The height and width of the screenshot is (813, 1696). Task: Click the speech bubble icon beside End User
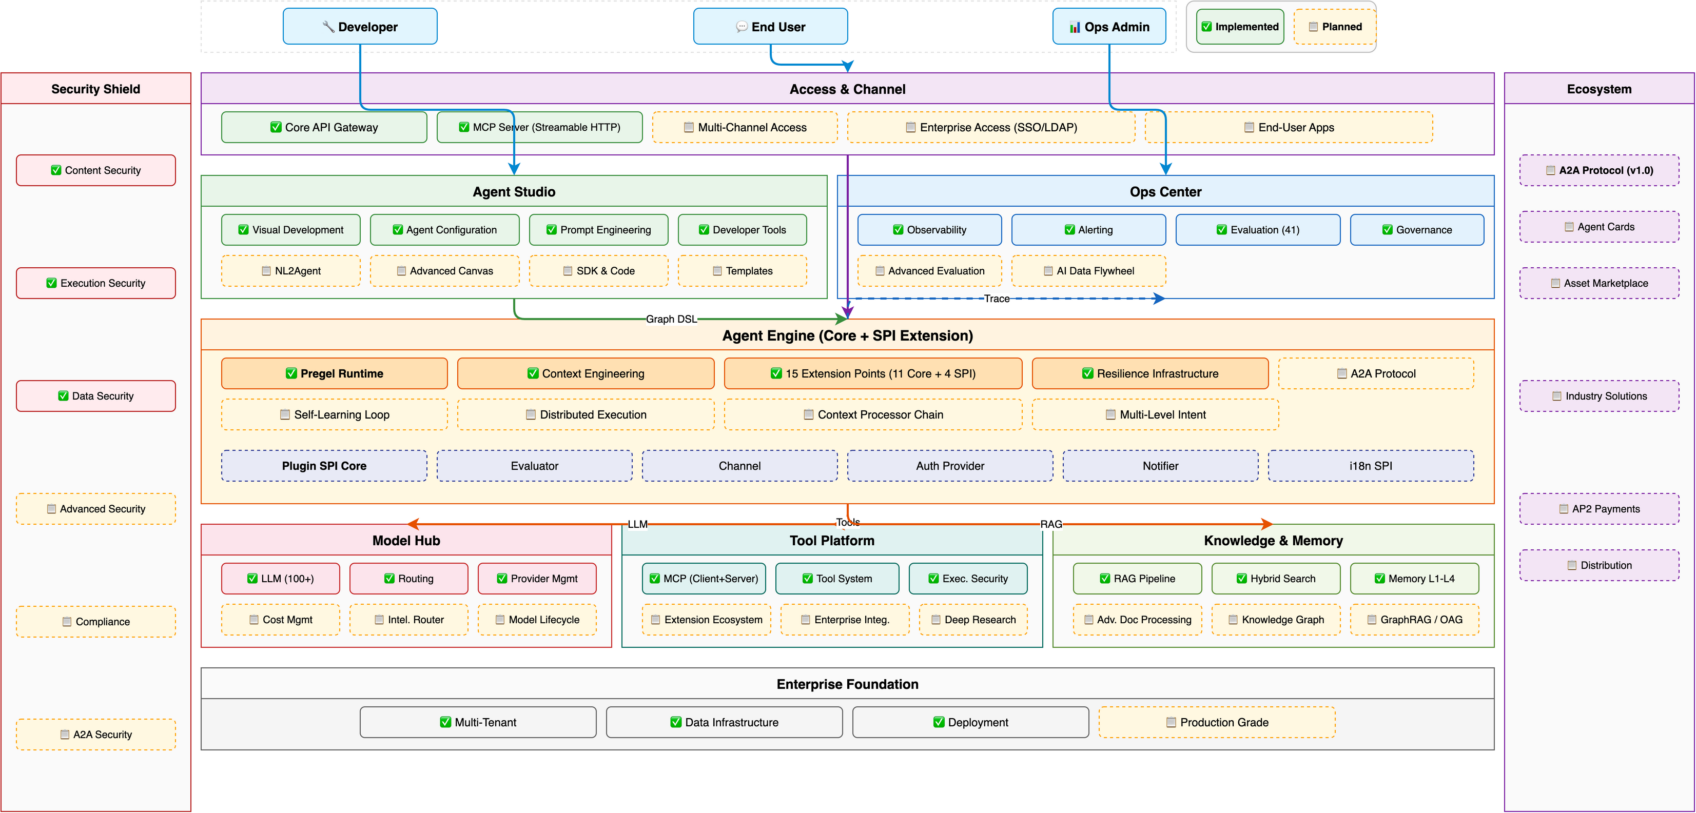click(742, 27)
